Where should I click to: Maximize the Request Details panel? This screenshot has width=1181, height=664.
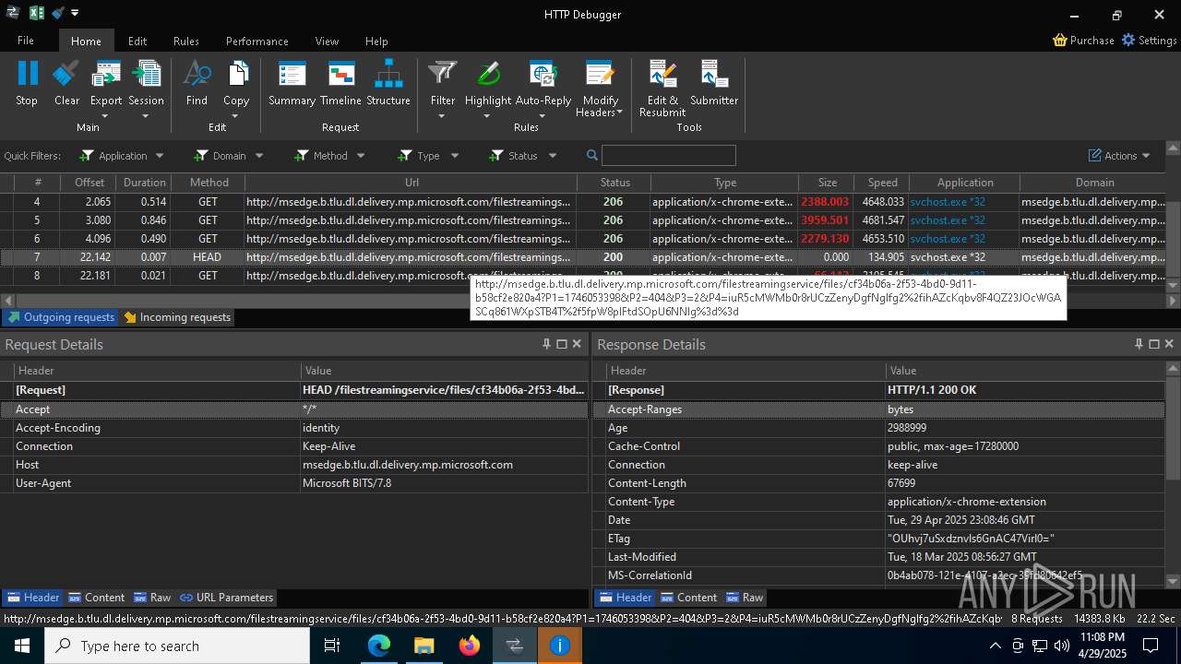(x=561, y=344)
